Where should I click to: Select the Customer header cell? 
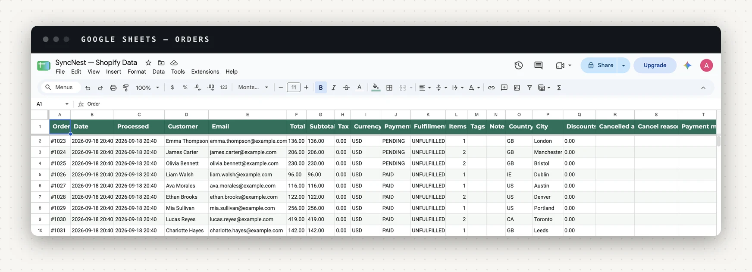coord(186,127)
